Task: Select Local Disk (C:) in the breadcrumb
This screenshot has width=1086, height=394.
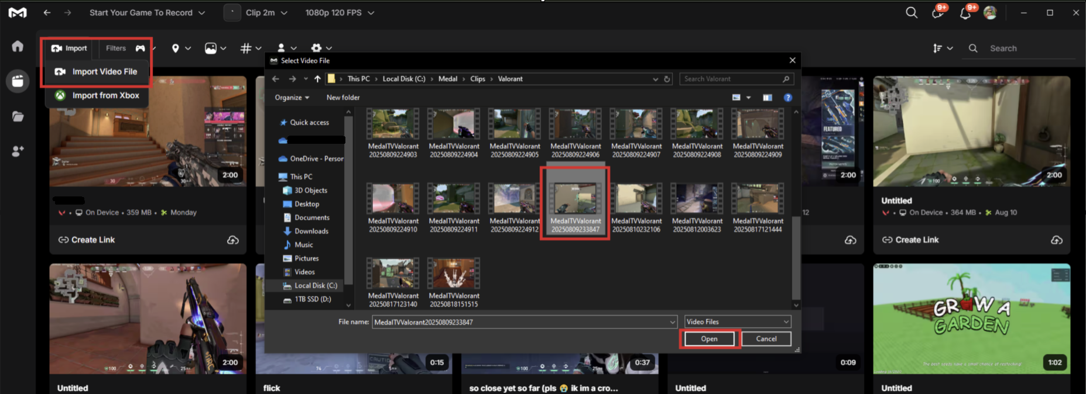Action: pyautogui.click(x=404, y=79)
